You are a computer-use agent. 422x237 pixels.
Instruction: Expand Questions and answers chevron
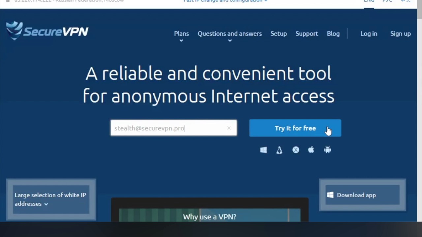(x=230, y=41)
